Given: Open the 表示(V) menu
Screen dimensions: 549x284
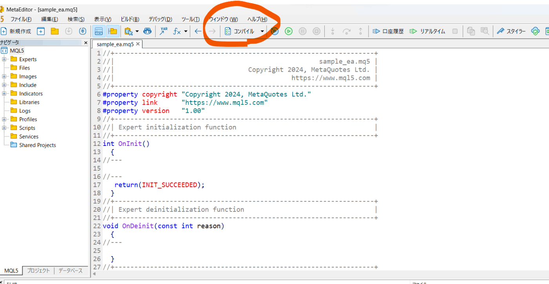Looking at the screenshot, I should click(102, 19).
